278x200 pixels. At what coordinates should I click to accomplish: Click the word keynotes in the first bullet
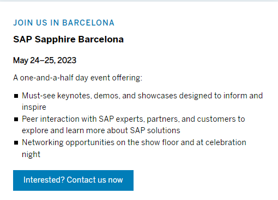point(74,96)
